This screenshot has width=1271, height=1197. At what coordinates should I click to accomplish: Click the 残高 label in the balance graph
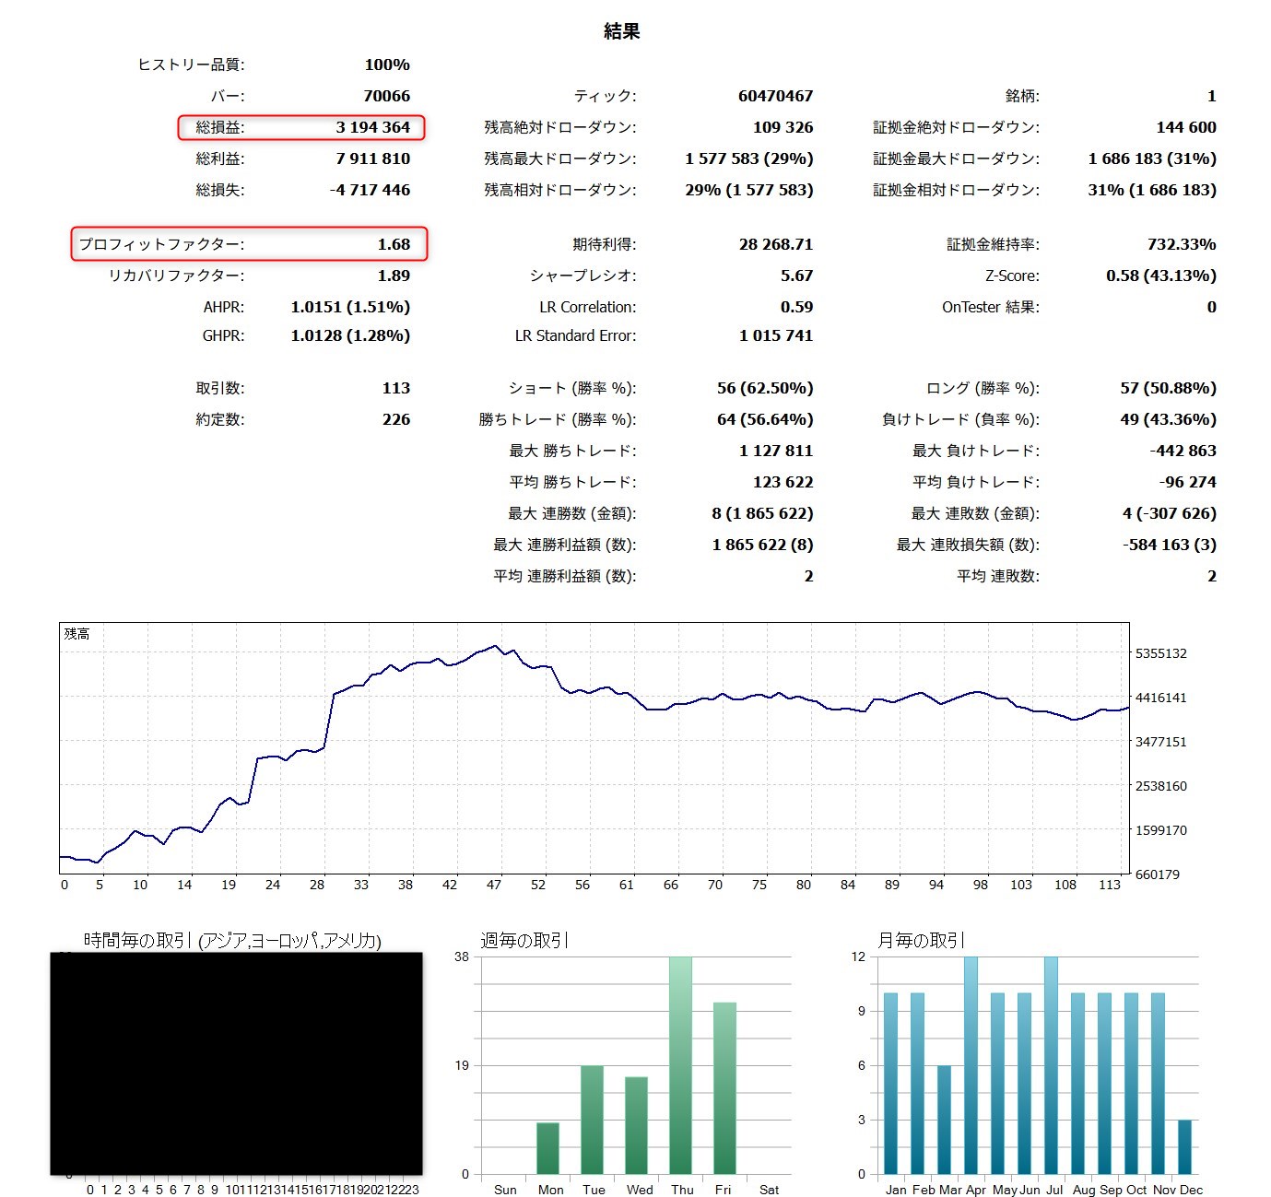tap(76, 634)
